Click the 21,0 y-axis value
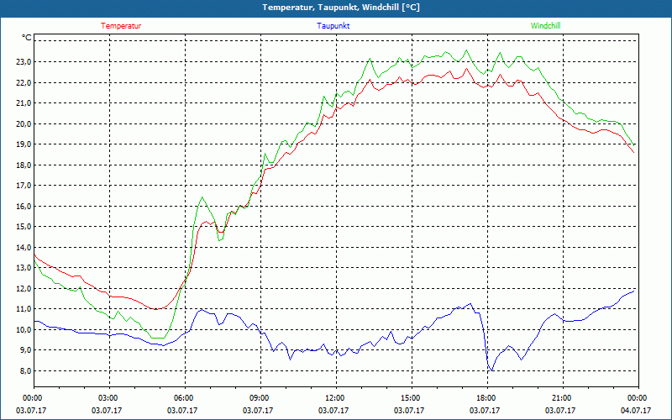The width and height of the screenshot is (672, 420). (x=24, y=102)
